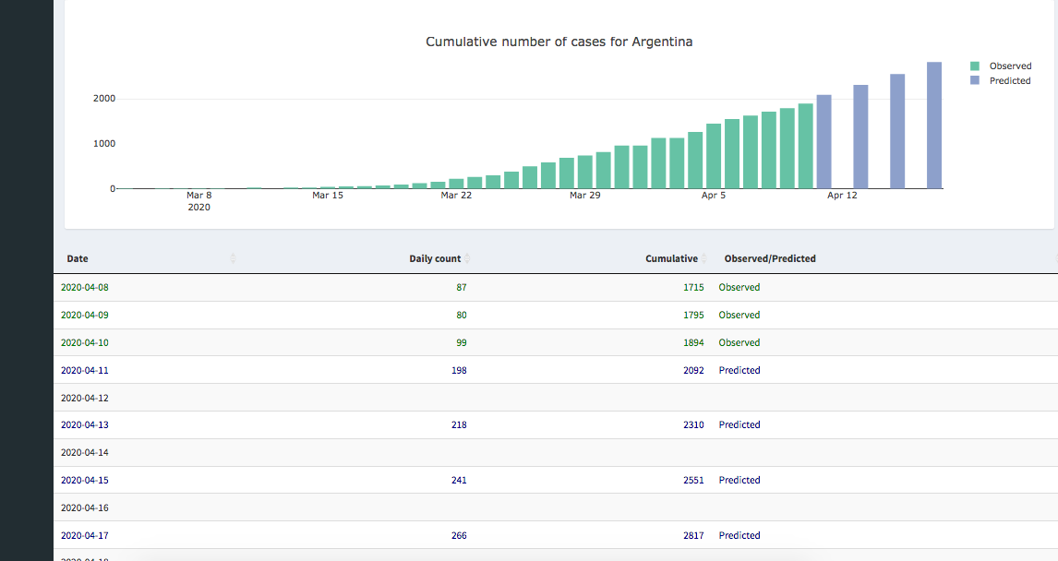Screen dimensions: 1058x561
Task: Select the 2020-04-16 date cell
Action: click(x=85, y=508)
